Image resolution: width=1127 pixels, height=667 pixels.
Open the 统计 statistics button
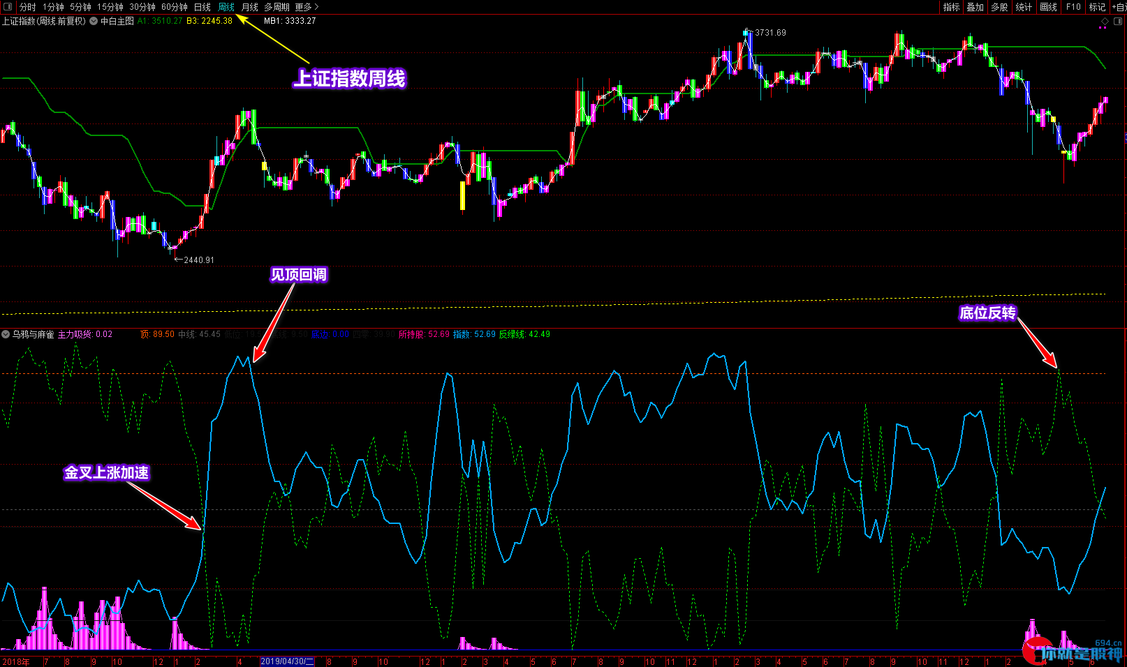[1024, 7]
